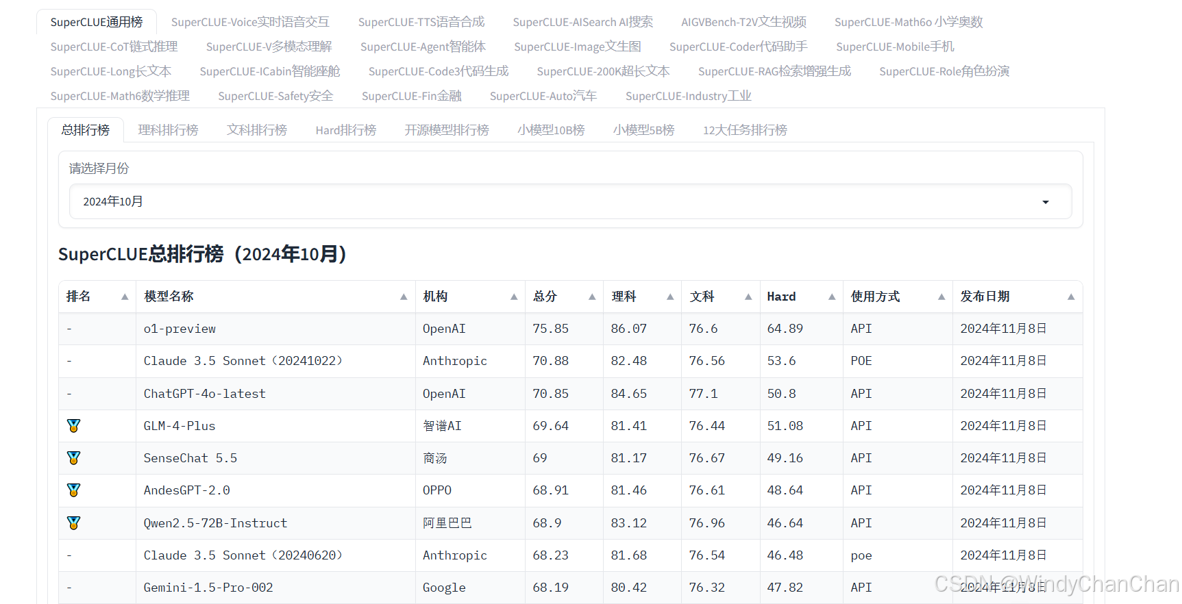The image size is (1182, 604).
Task: Click the 阿里巴巴 organization cell
Action: click(470, 523)
